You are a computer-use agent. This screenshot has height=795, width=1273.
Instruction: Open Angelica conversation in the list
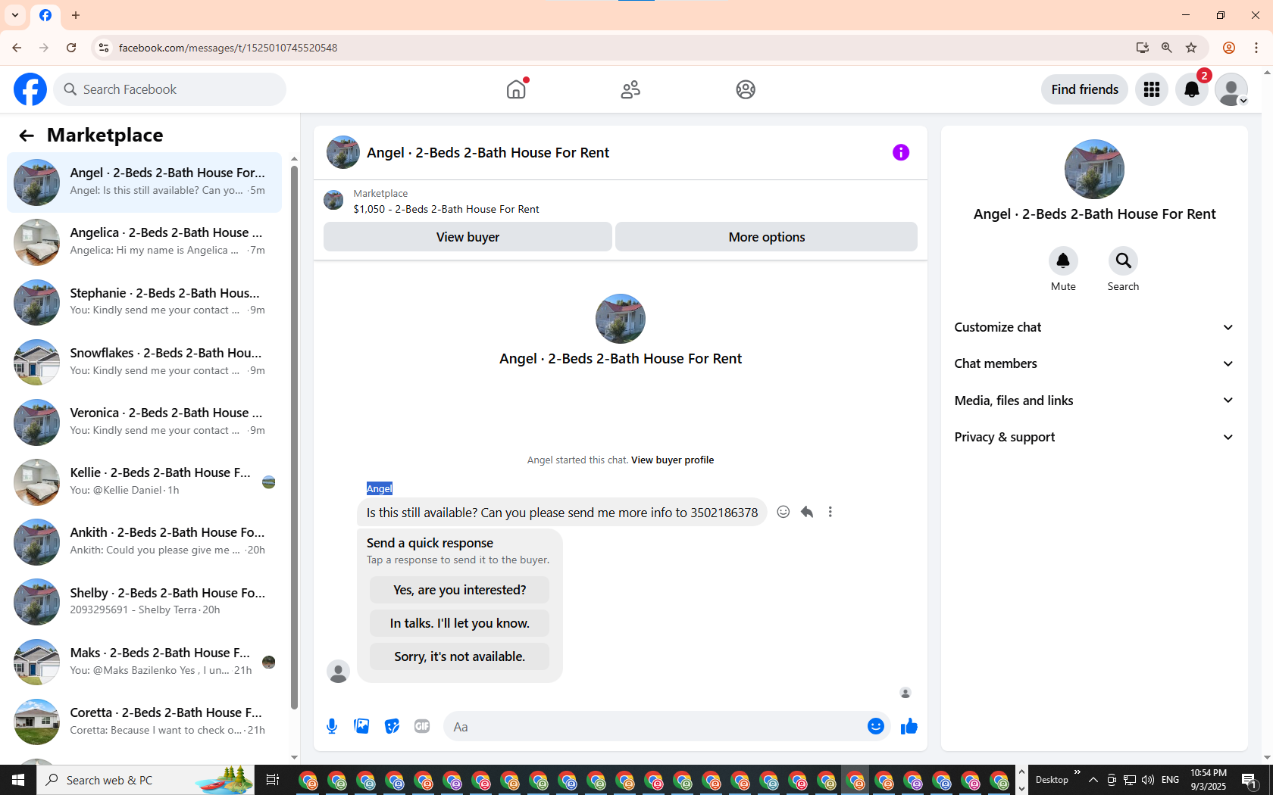tap(144, 242)
